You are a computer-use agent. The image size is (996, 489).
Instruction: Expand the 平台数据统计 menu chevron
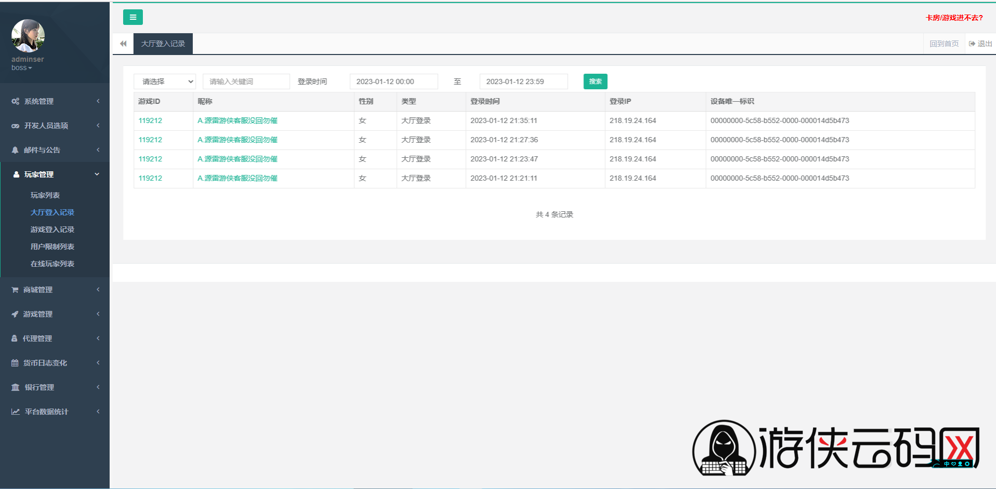click(98, 412)
